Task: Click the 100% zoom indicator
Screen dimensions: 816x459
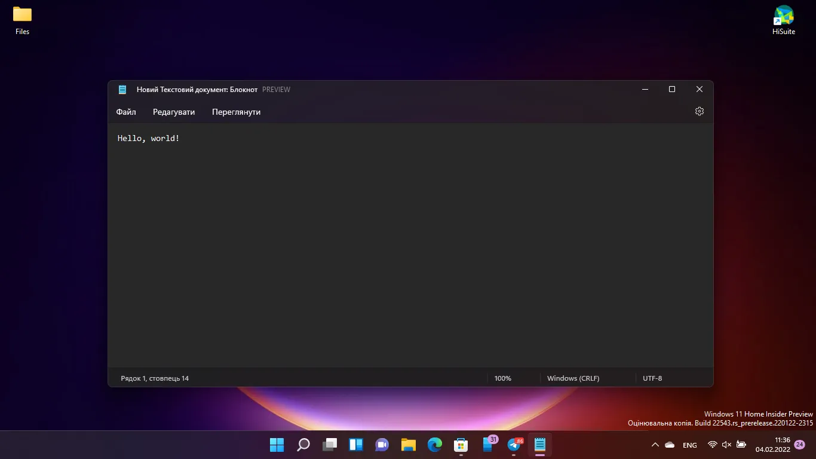Action: click(502, 378)
